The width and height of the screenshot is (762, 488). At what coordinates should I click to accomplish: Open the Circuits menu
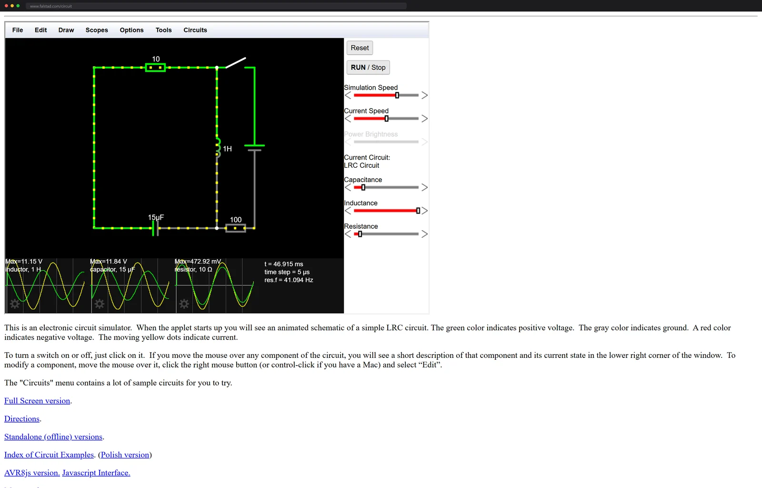[x=195, y=30]
